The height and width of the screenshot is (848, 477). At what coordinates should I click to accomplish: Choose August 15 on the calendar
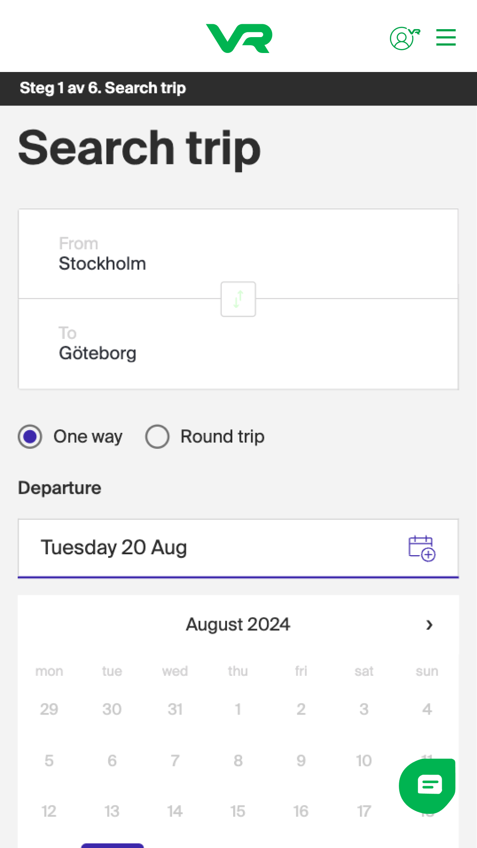tap(238, 811)
